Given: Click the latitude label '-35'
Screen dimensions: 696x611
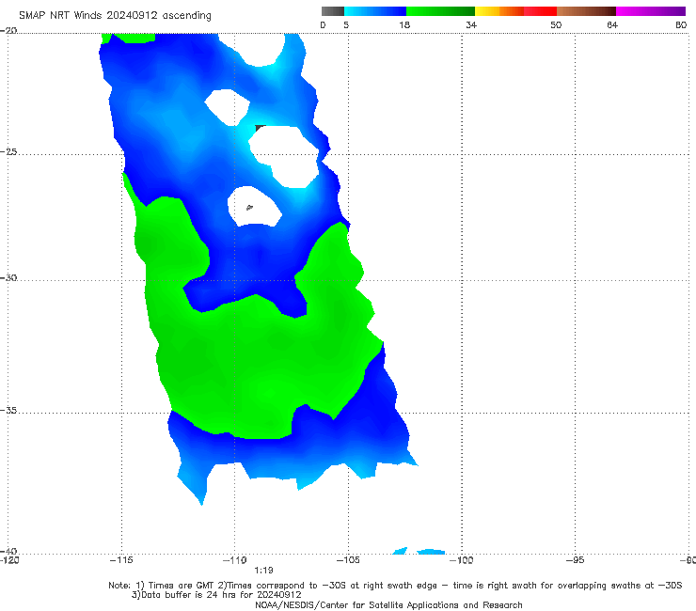Looking at the screenshot, I should [x=8, y=411].
